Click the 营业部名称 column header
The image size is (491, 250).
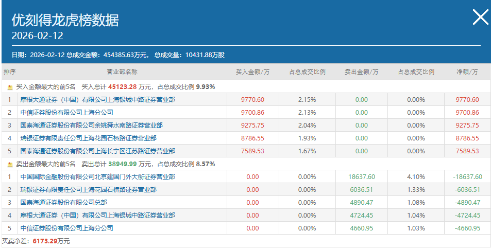[122, 72]
